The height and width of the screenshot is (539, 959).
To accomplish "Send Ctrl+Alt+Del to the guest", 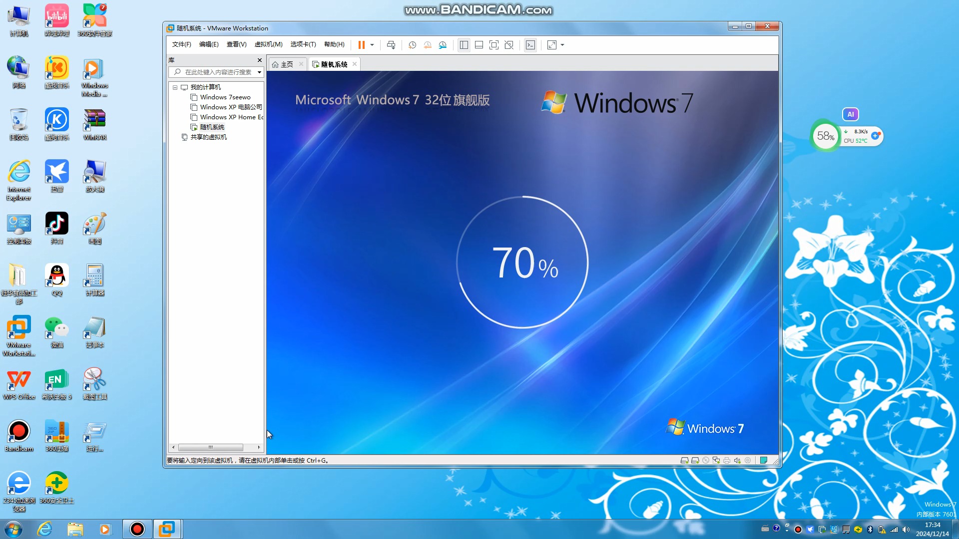I will tap(392, 45).
